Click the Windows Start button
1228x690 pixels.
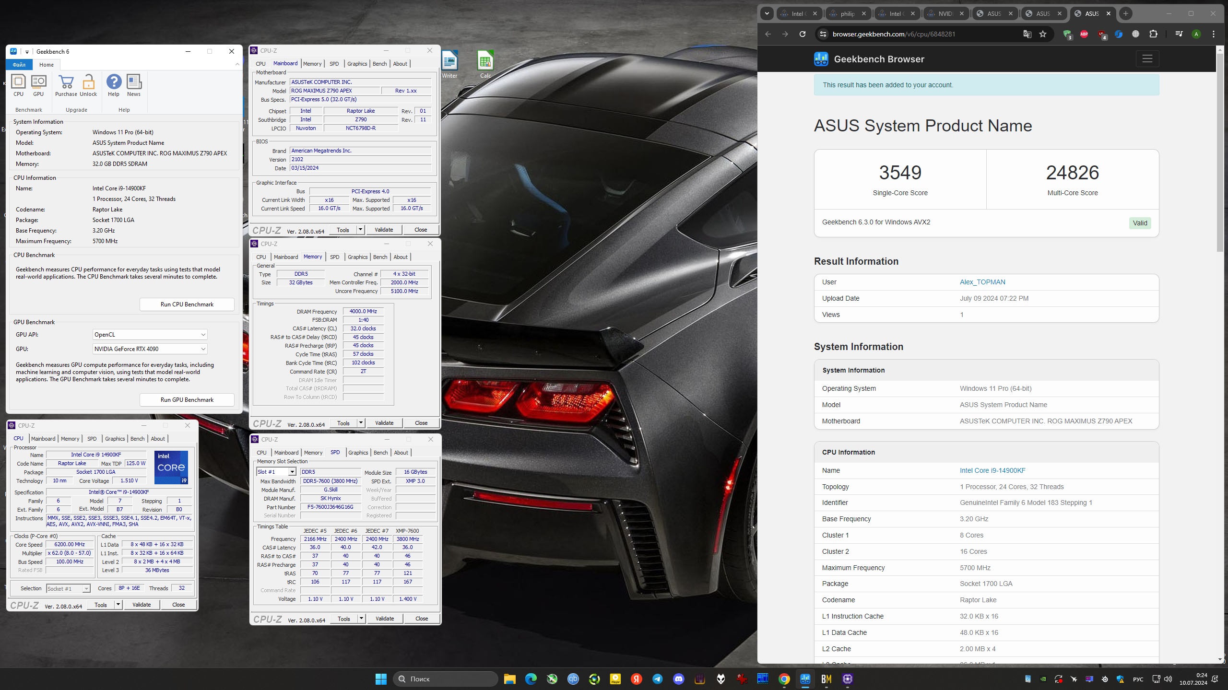tap(381, 678)
